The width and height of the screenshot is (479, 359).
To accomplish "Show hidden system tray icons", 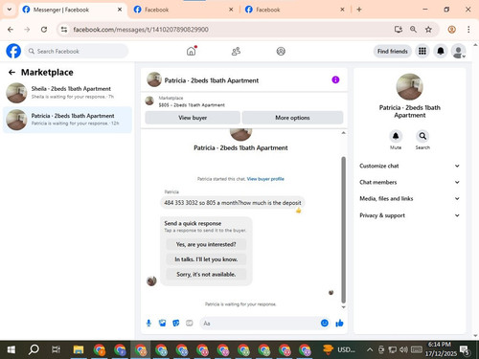I will coord(370,349).
